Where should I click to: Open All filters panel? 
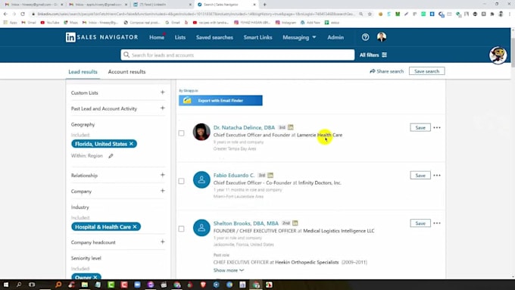[x=373, y=55]
